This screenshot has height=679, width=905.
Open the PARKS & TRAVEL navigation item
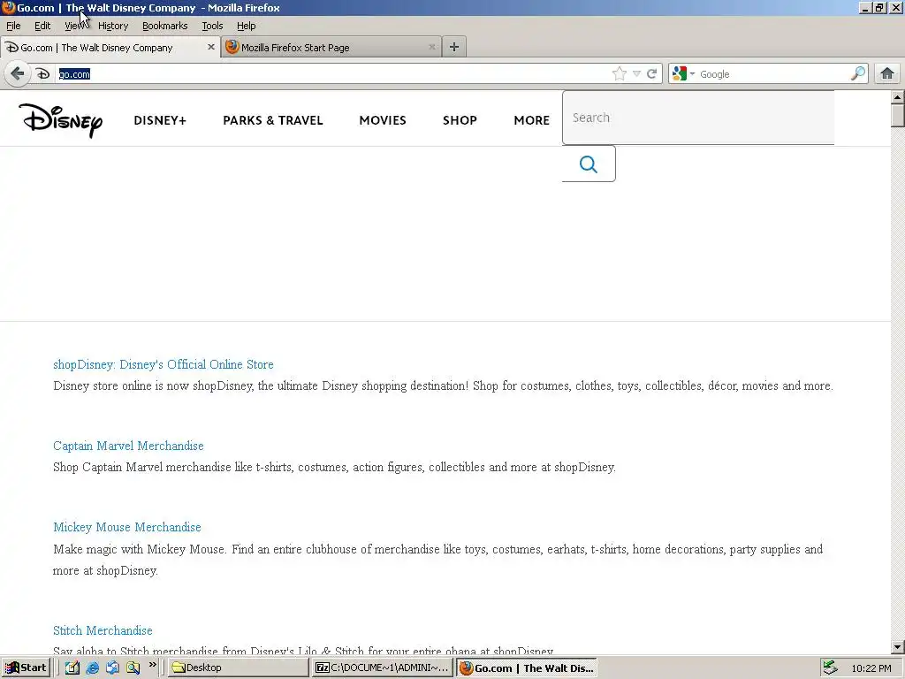click(x=273, y=120)
